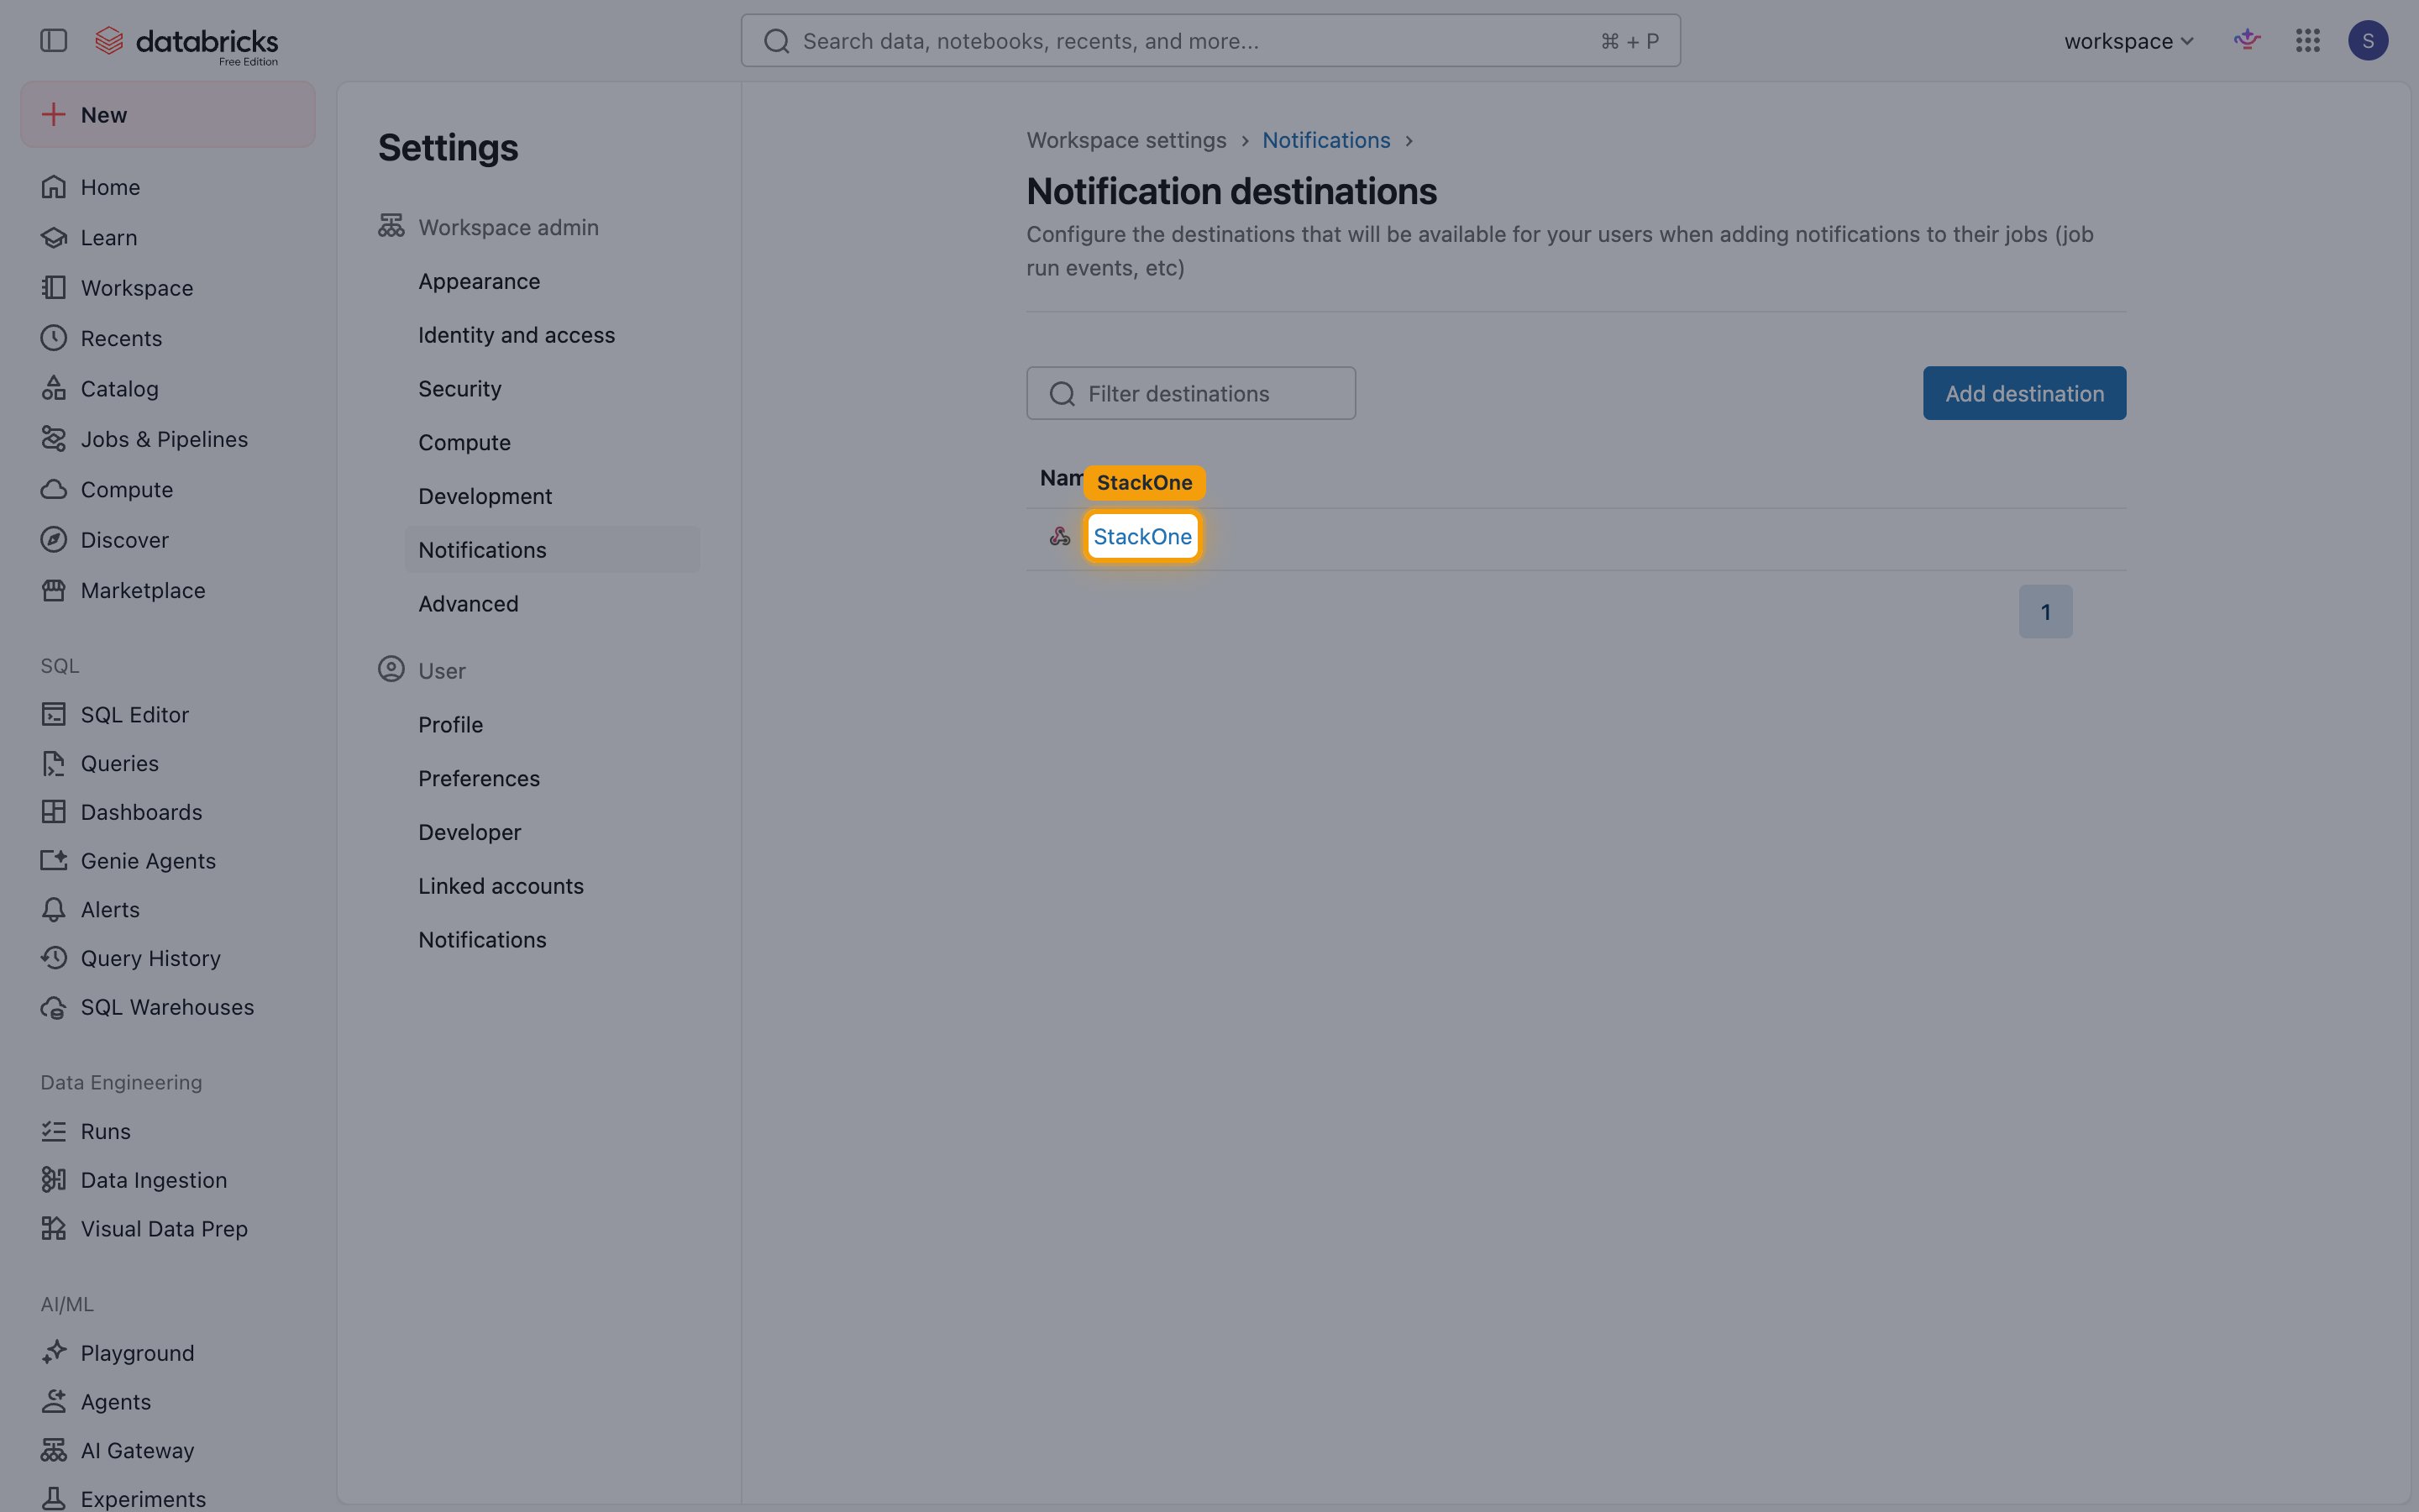The height and width of the screenshot is (1512, 2419).
Task: Open the AI Gateway icon
Action: [54, 1450]
